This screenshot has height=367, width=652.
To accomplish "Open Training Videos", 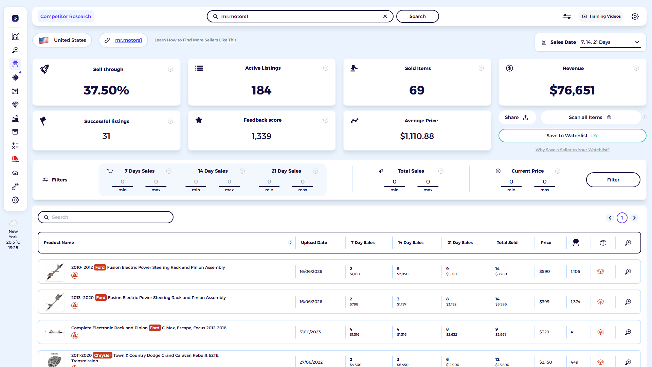I will tap(601, 16).
